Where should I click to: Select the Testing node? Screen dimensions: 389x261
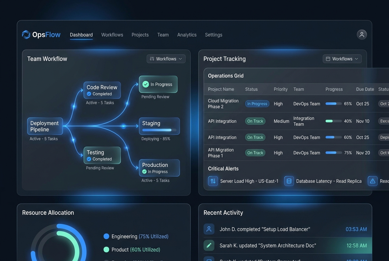point(102,155)
